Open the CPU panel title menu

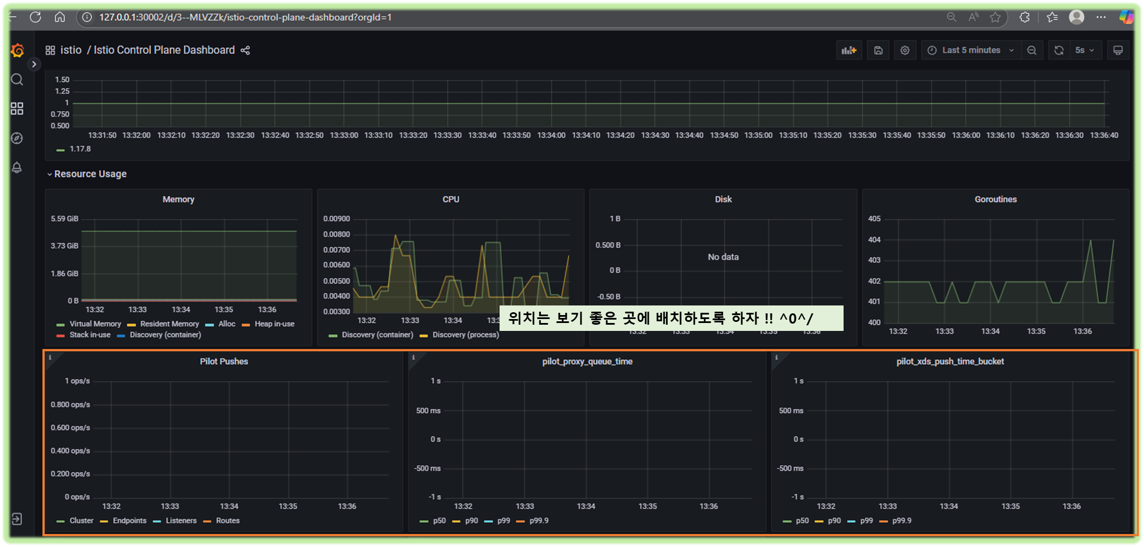point(451,200)
